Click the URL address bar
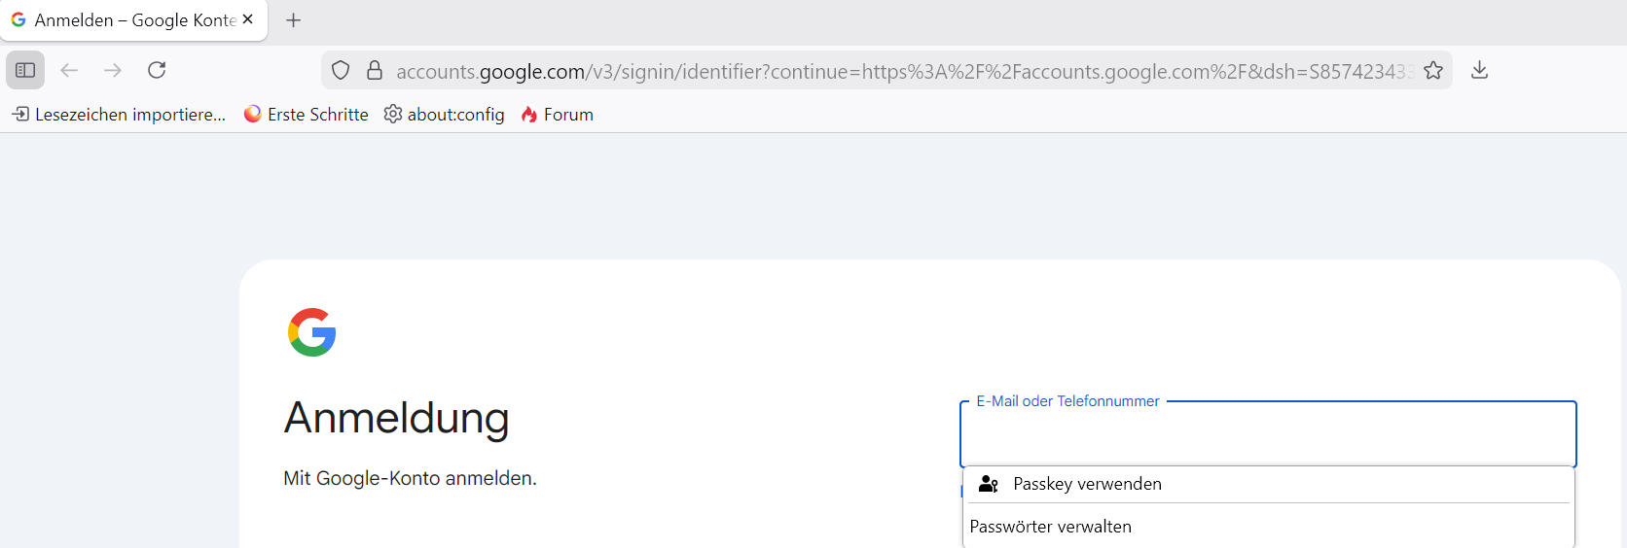Screen dimensions: 1627x548 (x=895, y=71)
